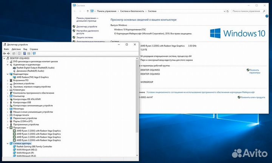This screenshot has width=272, height=163.
Task: Click the Встроенное ПО category icon
Action: pos(11,80)
